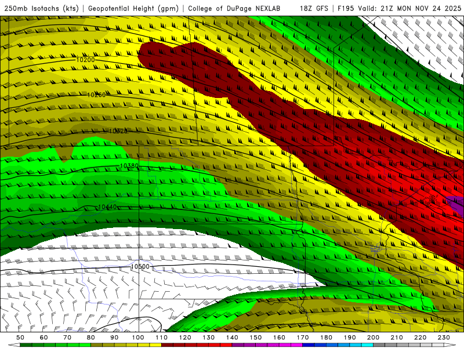
Task: Click the 100 value on the color scale
Action: tap(138, 338)
